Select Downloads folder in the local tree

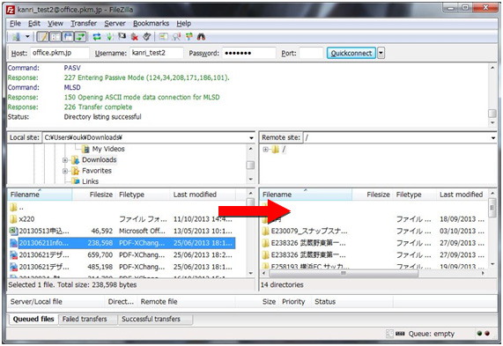pos(100,159)
